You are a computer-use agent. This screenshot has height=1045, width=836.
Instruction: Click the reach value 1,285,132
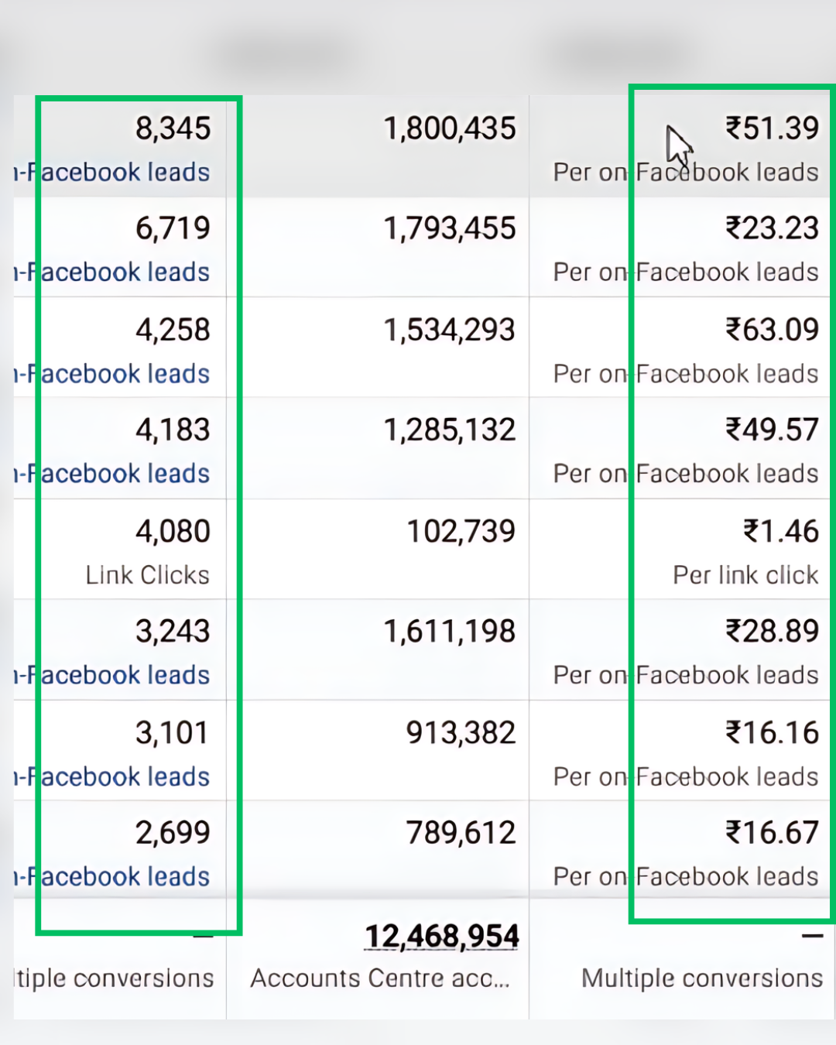(450, 430)
